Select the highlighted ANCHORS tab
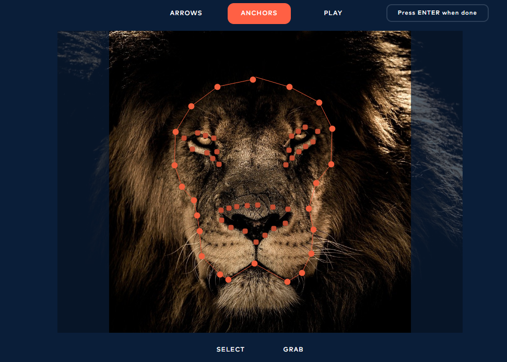507x362 pixels. click(x=259, y=13)
